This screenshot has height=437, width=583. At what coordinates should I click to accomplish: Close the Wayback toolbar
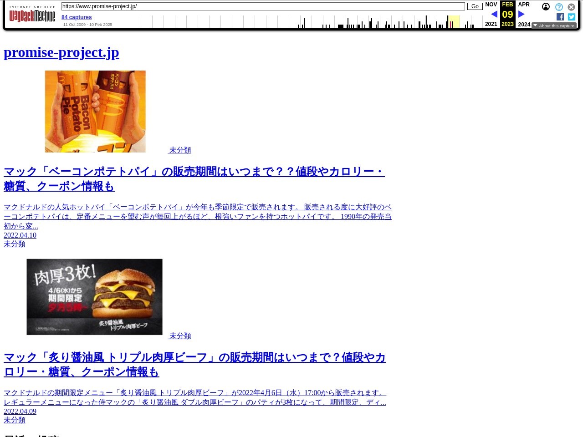point(571,7)
